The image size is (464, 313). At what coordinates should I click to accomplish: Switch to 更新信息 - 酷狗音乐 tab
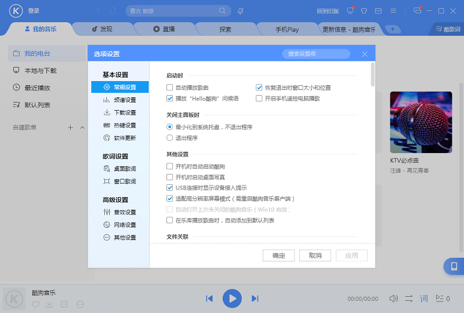click(x=349, y=30)
